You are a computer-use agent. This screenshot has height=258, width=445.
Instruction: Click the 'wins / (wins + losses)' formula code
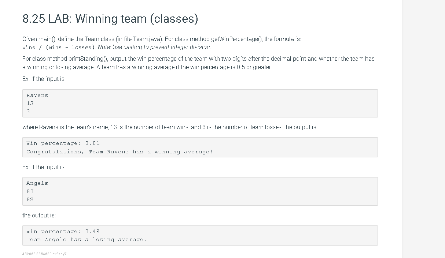click(x=59, y=47)
